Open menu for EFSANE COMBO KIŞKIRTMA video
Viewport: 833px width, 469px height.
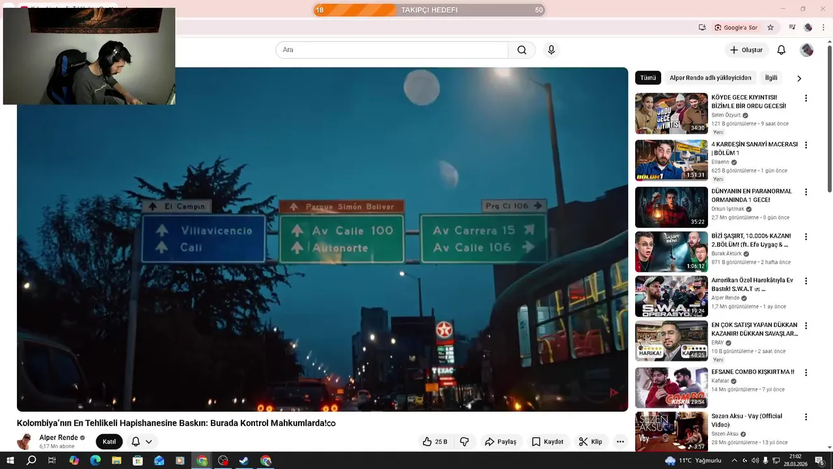[806, 373]
